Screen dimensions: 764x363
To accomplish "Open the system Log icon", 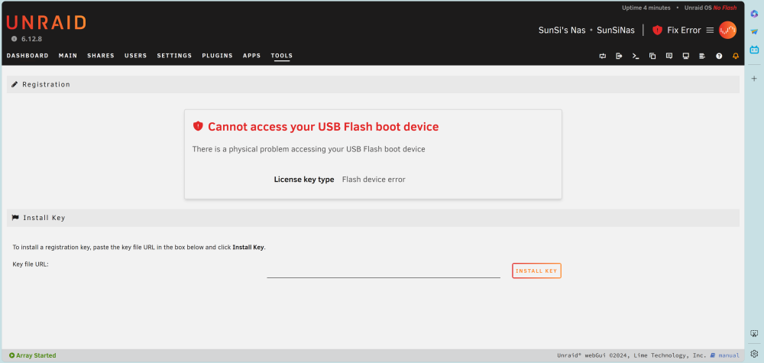I will [x=702, y=56].
